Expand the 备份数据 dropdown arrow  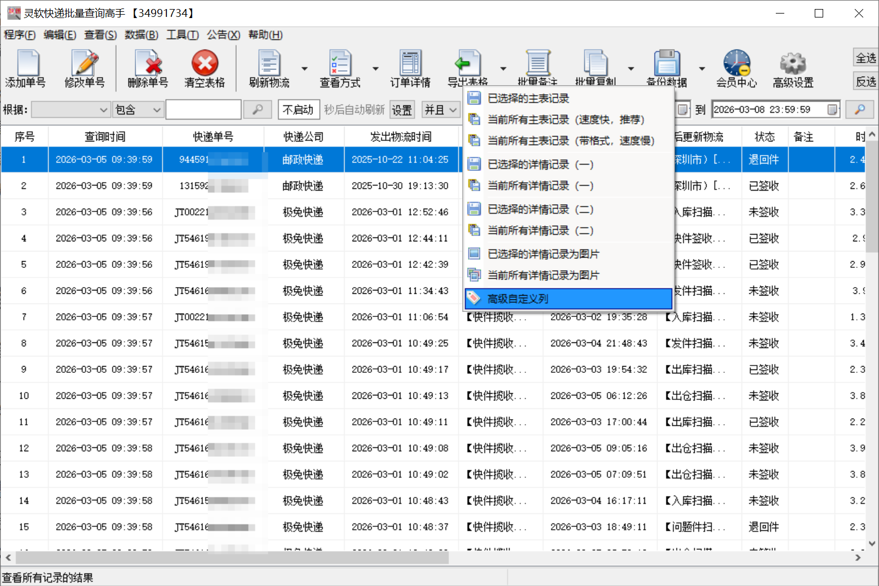702,69
